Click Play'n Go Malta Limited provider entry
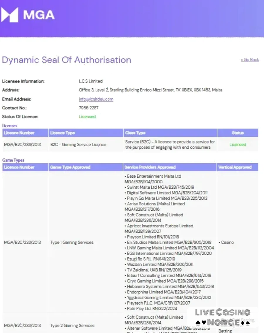This screenshot has height=333, width=264. click(166, 198)
